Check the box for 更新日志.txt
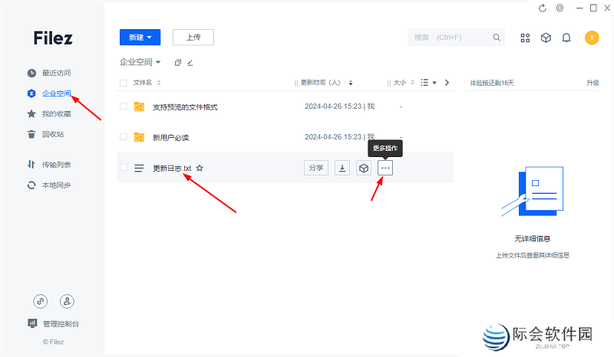The width and height of the screenshot is (614, 357). point(124,167)
